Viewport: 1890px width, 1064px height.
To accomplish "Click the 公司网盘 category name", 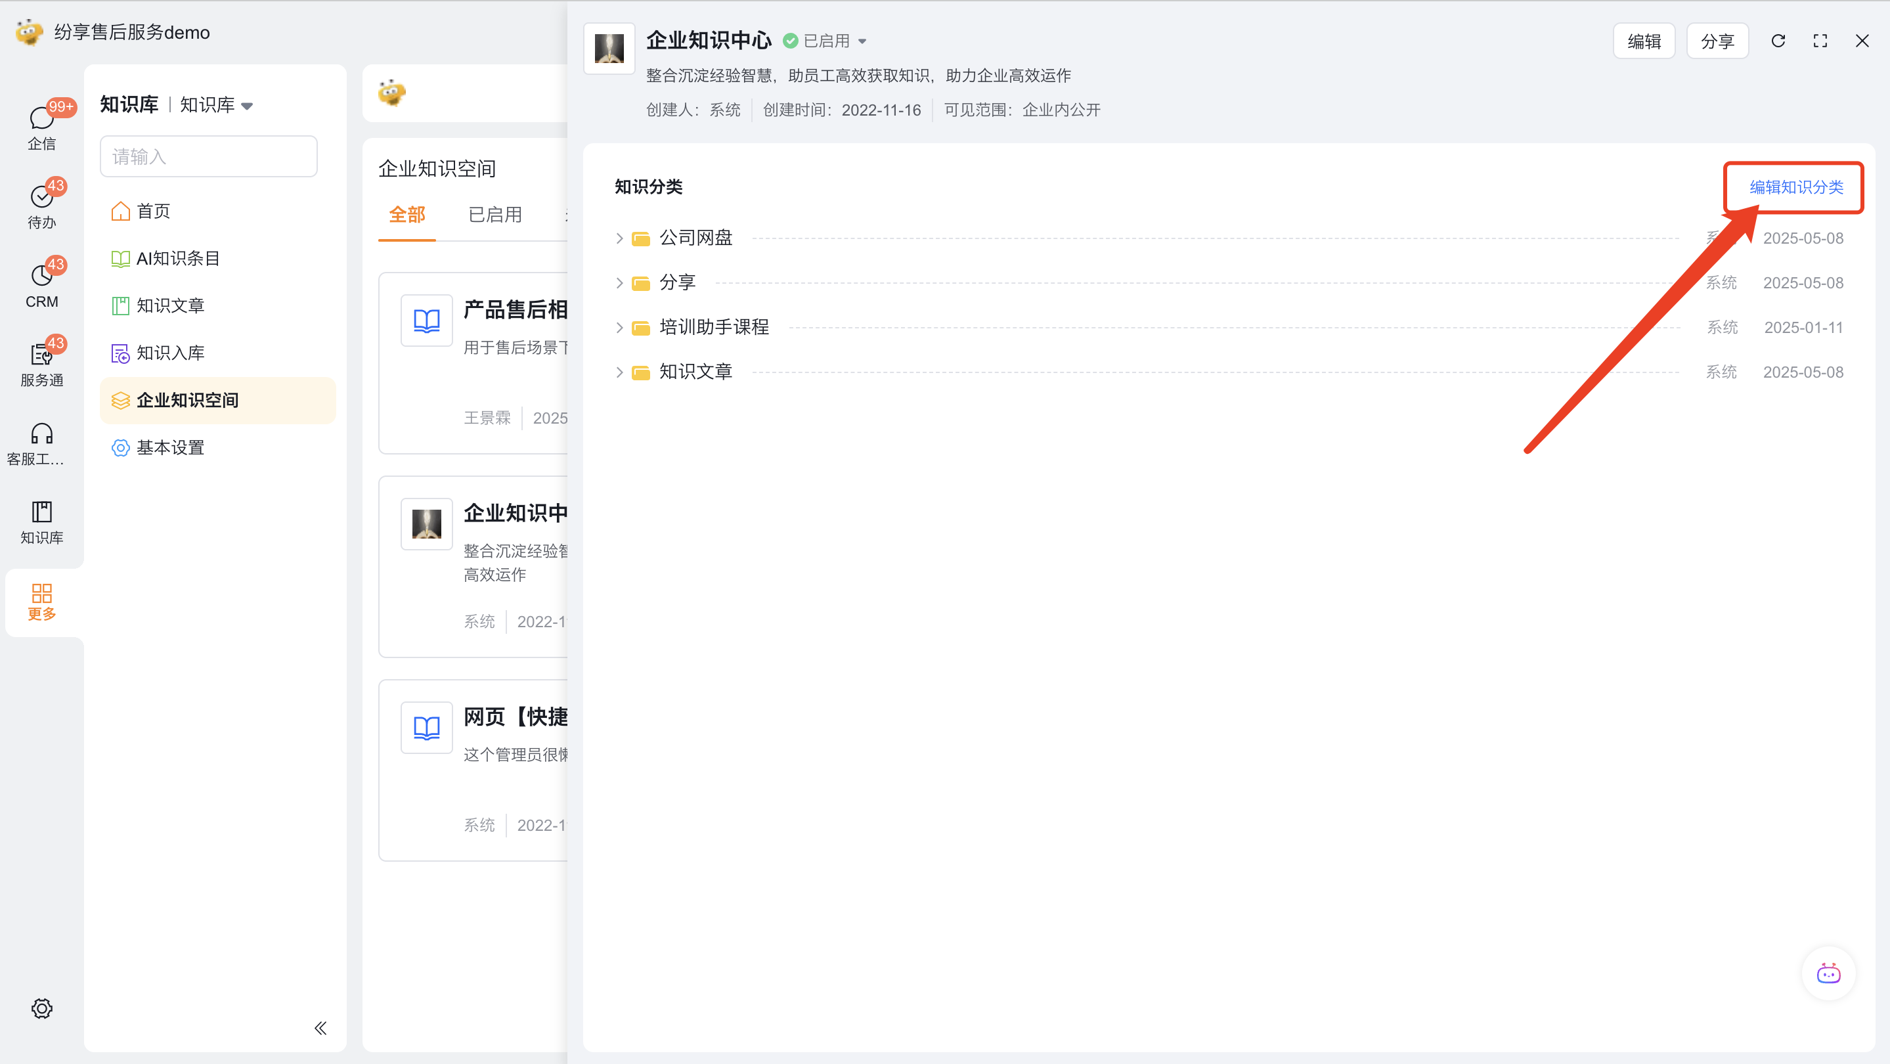I will point(695,238).
